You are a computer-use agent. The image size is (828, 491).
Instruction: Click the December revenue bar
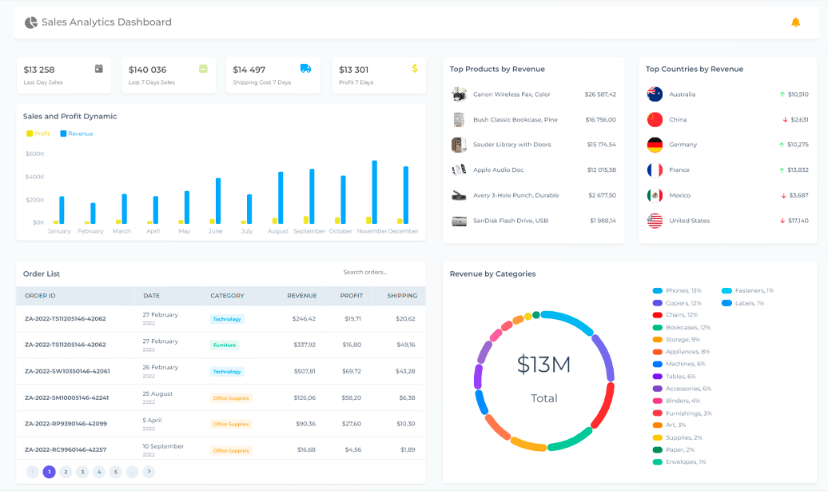[x=405, y=195]
